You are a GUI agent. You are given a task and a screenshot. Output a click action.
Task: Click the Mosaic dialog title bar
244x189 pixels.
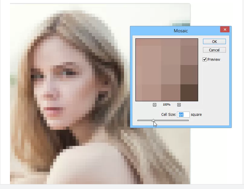180,31
